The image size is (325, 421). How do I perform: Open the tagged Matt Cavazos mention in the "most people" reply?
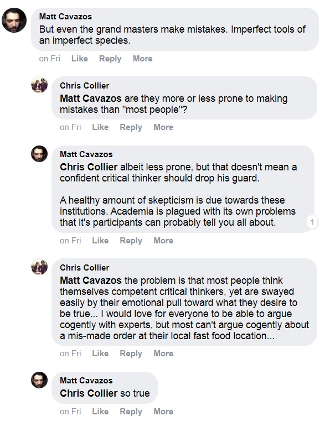[x=91, y=98]
